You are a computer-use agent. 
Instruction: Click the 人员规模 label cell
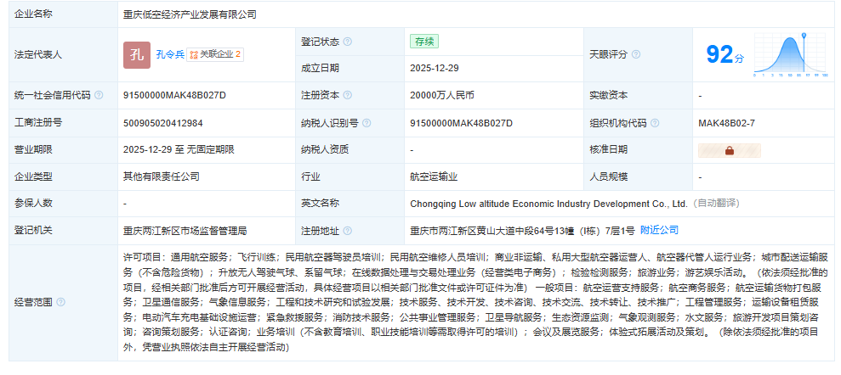[x=638, y=176]
